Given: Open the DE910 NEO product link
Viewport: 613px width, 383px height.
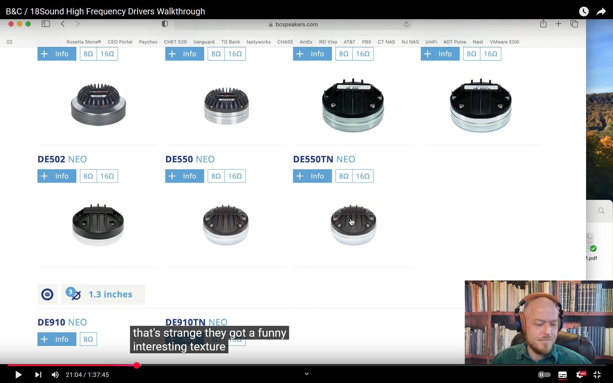Looking at the screenshot, I should click(62, 322).
